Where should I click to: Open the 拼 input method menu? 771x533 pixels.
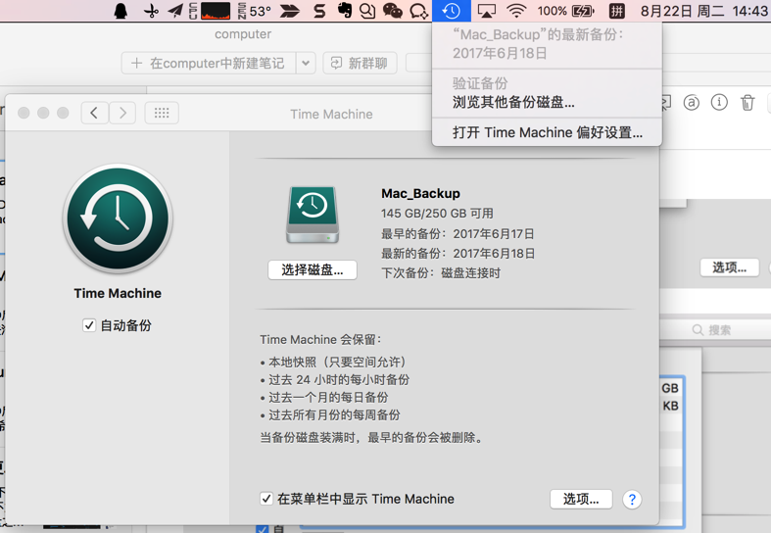616,11
